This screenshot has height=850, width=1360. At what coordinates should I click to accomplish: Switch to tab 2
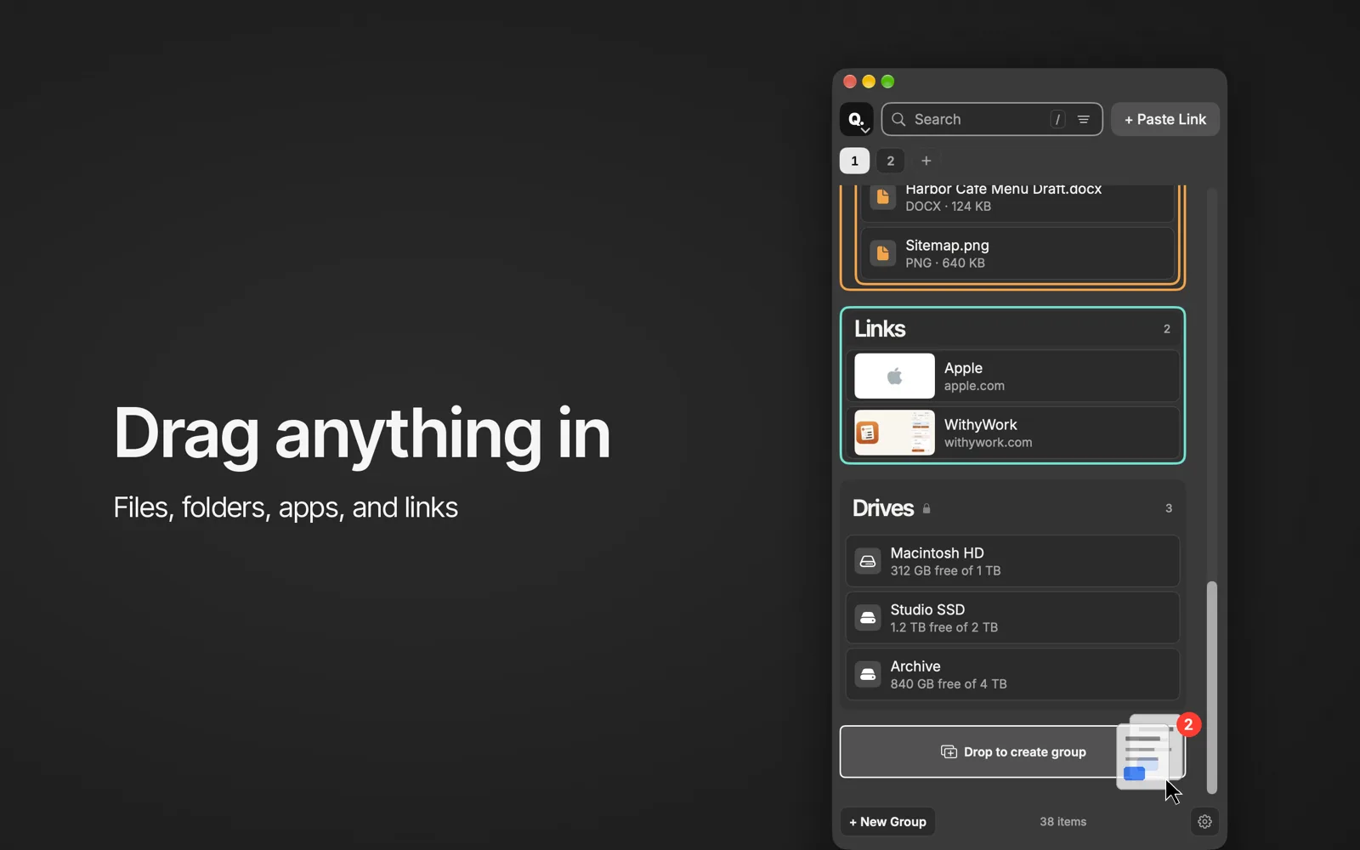click(x=890, y=161)
